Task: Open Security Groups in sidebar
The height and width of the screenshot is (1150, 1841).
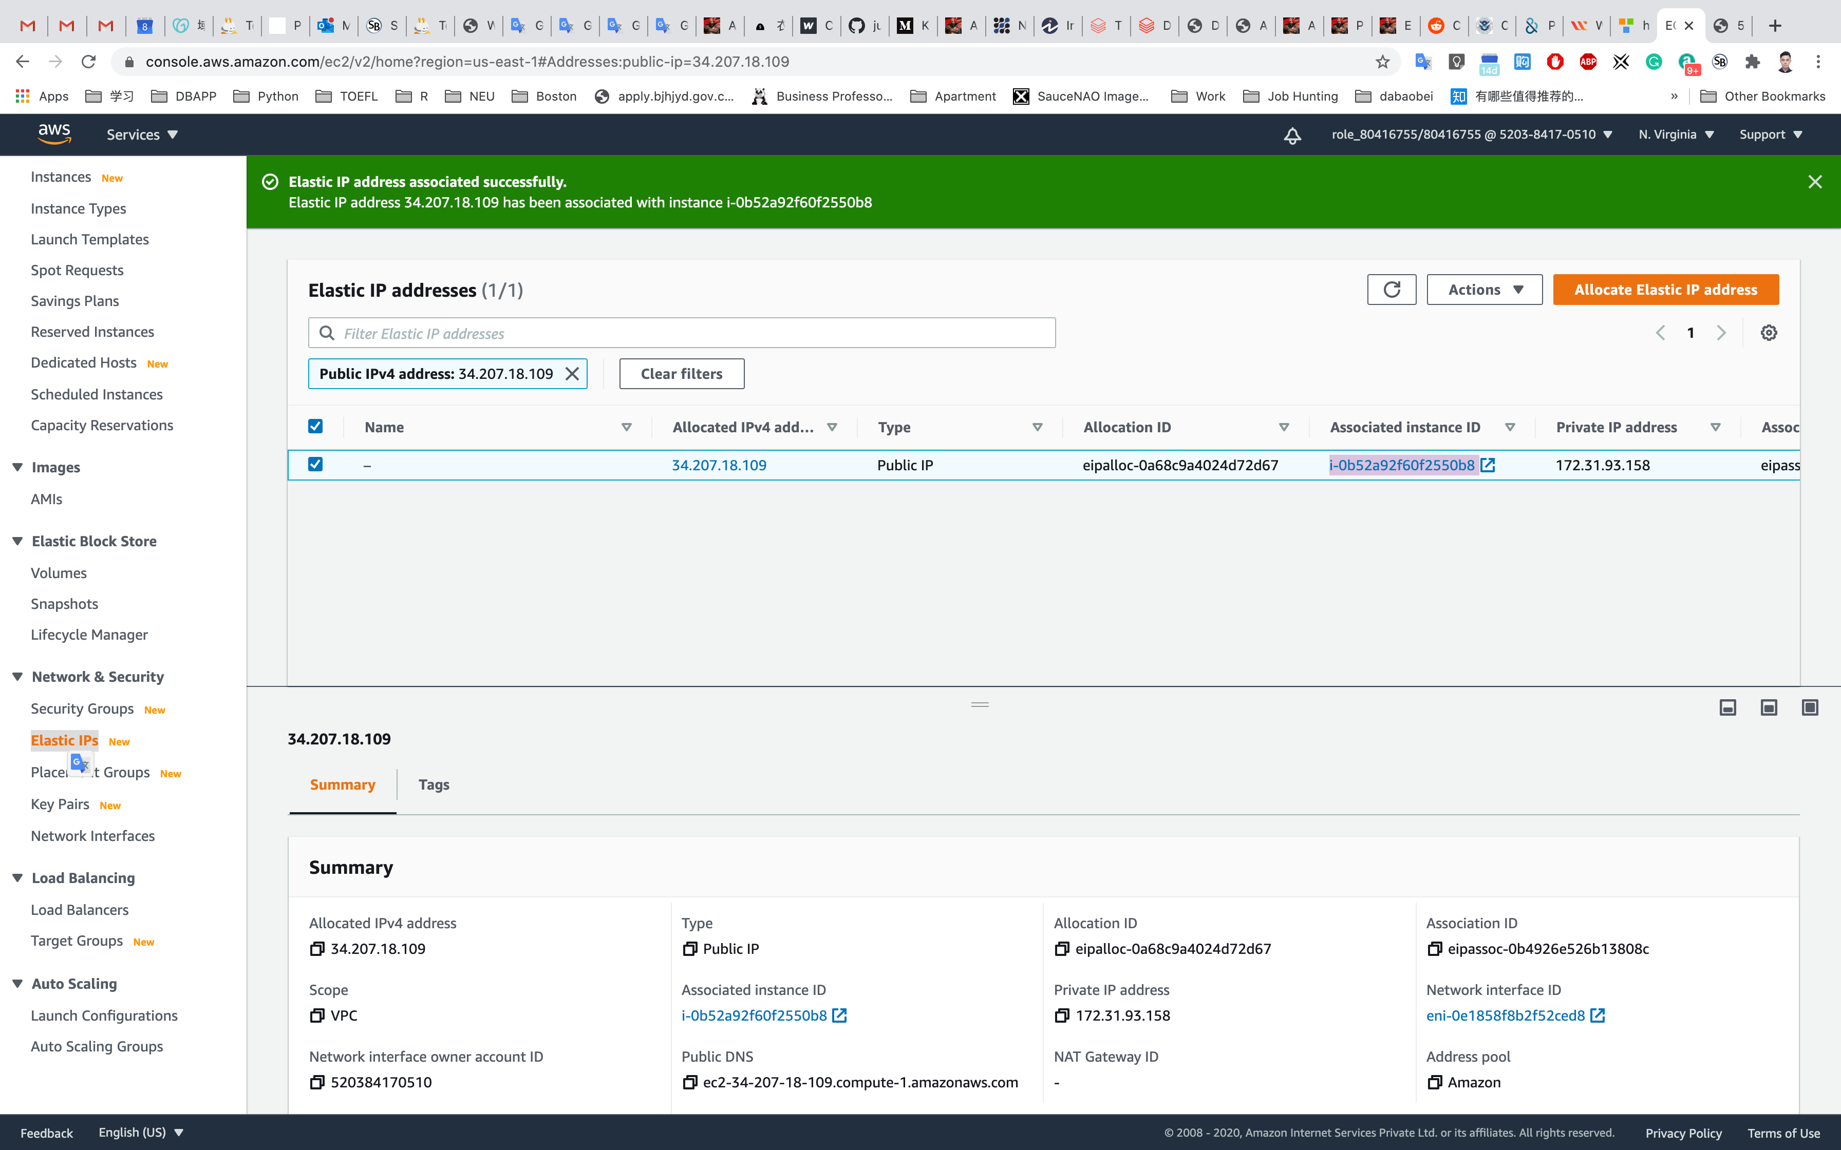Action: (x=82, y=708)
